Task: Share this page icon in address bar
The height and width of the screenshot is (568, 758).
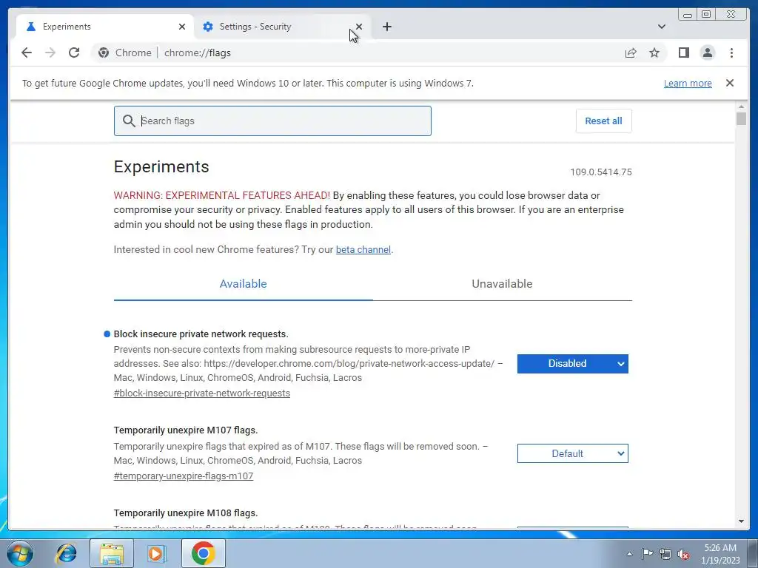Action: coord(631,53)
